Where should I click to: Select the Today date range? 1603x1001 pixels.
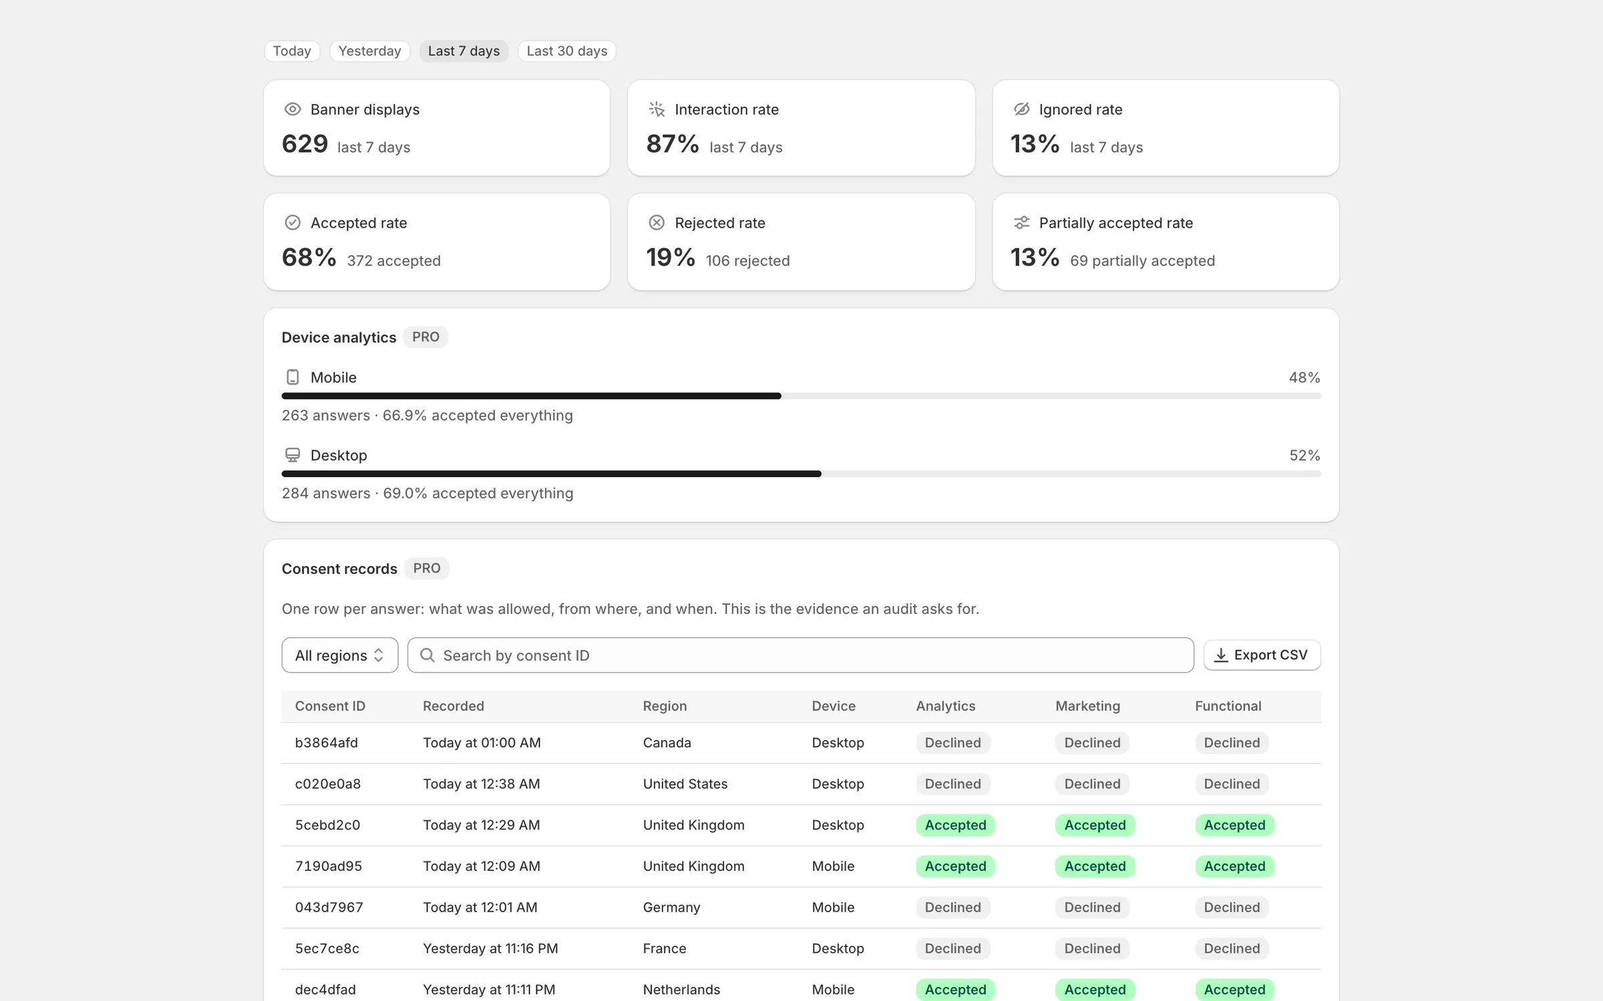292,51
